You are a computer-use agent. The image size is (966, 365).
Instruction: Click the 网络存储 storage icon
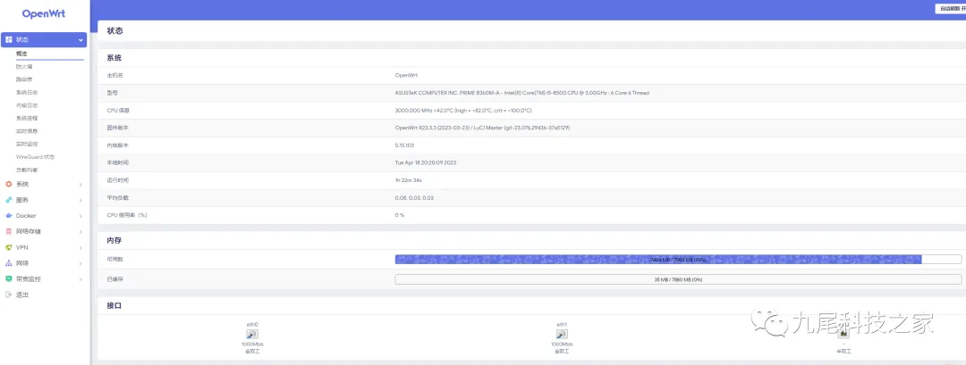[9, 231]
